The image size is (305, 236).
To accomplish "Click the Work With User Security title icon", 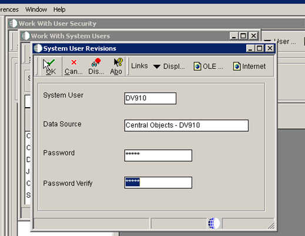I will click(13, 24).
